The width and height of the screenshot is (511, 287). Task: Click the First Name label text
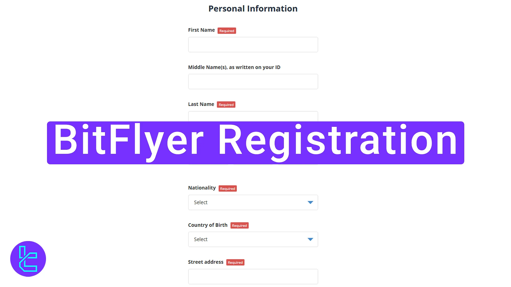tap(202, 30)
